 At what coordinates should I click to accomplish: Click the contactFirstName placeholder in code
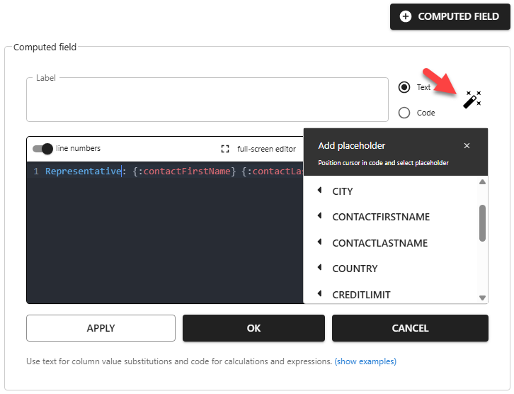187,171
